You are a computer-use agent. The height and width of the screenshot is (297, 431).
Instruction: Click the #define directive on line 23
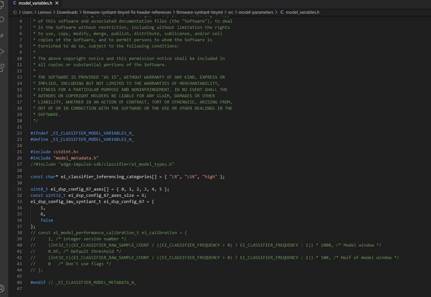39,139
